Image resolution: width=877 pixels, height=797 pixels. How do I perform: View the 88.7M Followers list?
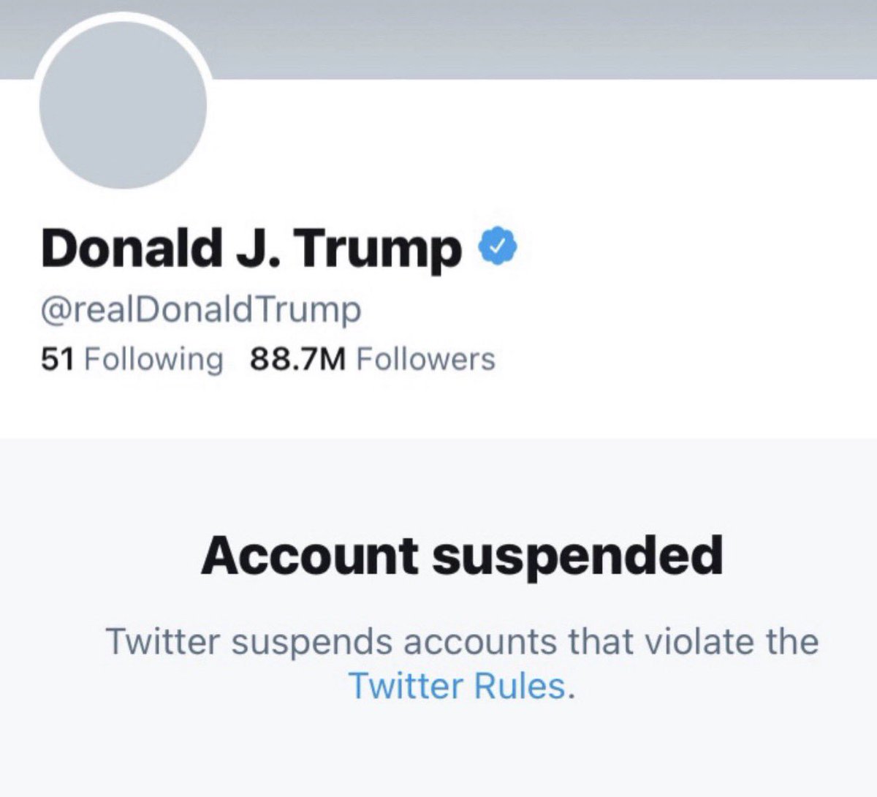coord(372,359)
